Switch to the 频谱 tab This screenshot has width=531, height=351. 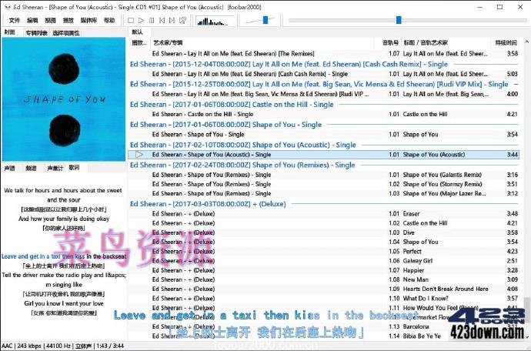[x=31, y=168]
